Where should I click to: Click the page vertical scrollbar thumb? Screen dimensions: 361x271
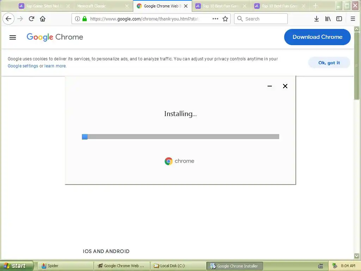(357, 66)
